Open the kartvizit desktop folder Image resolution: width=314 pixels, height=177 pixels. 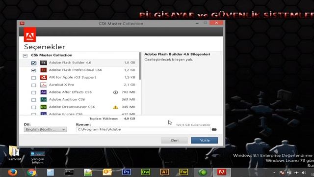tap(14, 153)
